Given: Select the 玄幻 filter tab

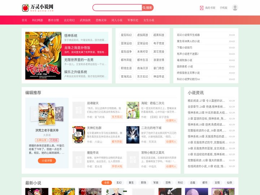Looking at the screenshot, I should pyautogui.click(x=119, y=183).
